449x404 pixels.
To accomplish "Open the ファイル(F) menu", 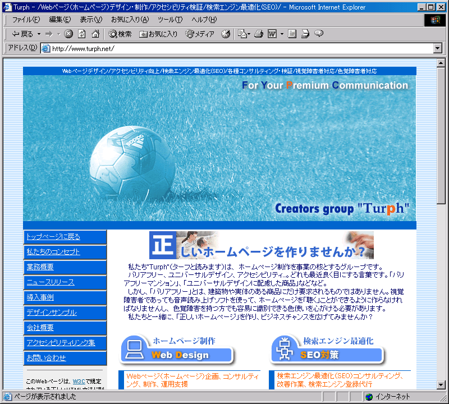I will (26, 20).
